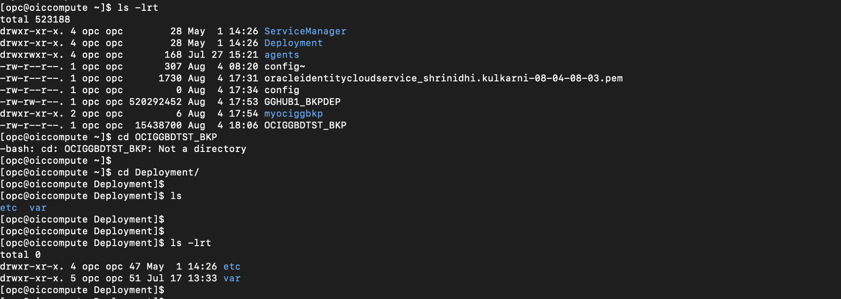841x299 pixels.
Task: Click the oracleidentitycloudservice .pem file name
Action: coord(443,78)
